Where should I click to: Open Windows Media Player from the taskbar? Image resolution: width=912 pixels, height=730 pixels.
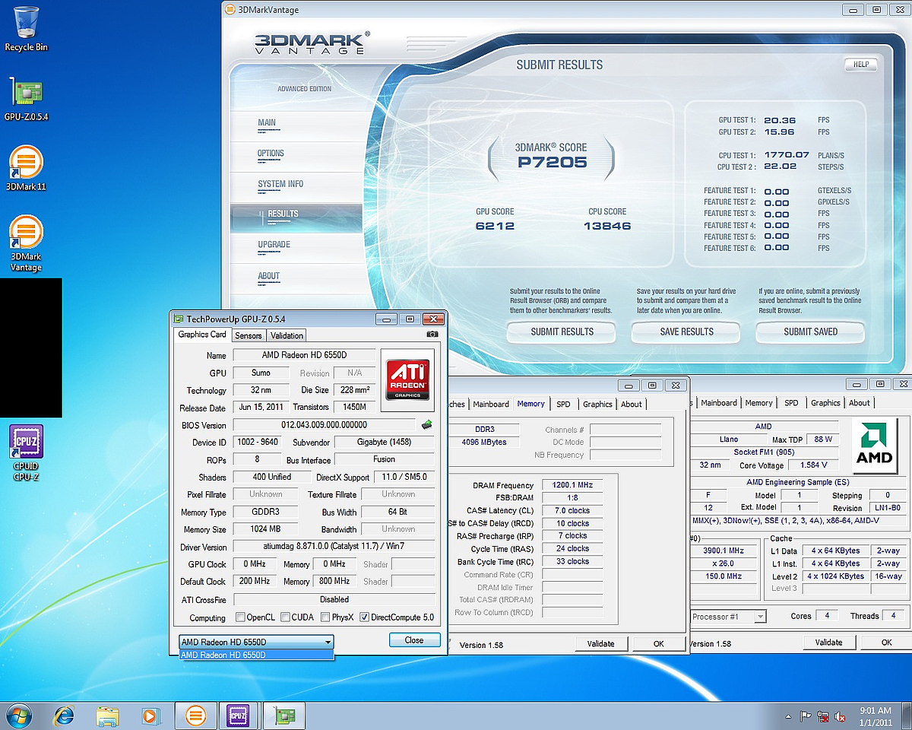(150, 716)
